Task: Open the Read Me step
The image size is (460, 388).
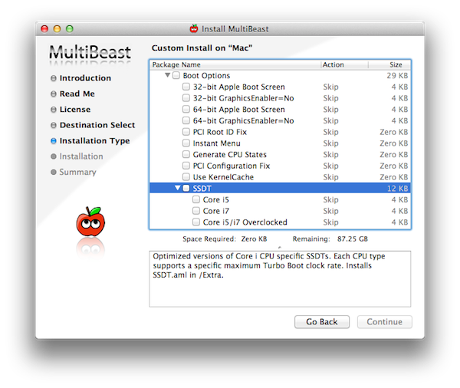Action: [x=77, y=94]
